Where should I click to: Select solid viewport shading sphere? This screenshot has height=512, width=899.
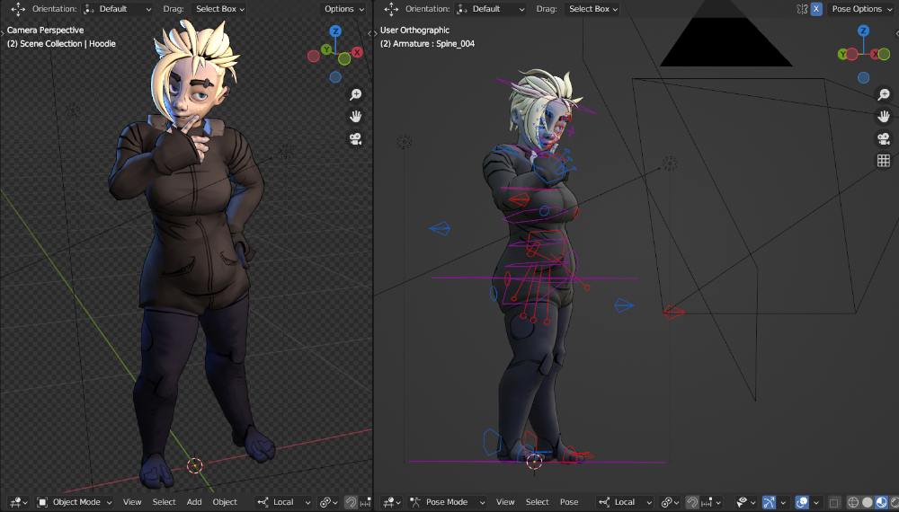click(867, 502)
